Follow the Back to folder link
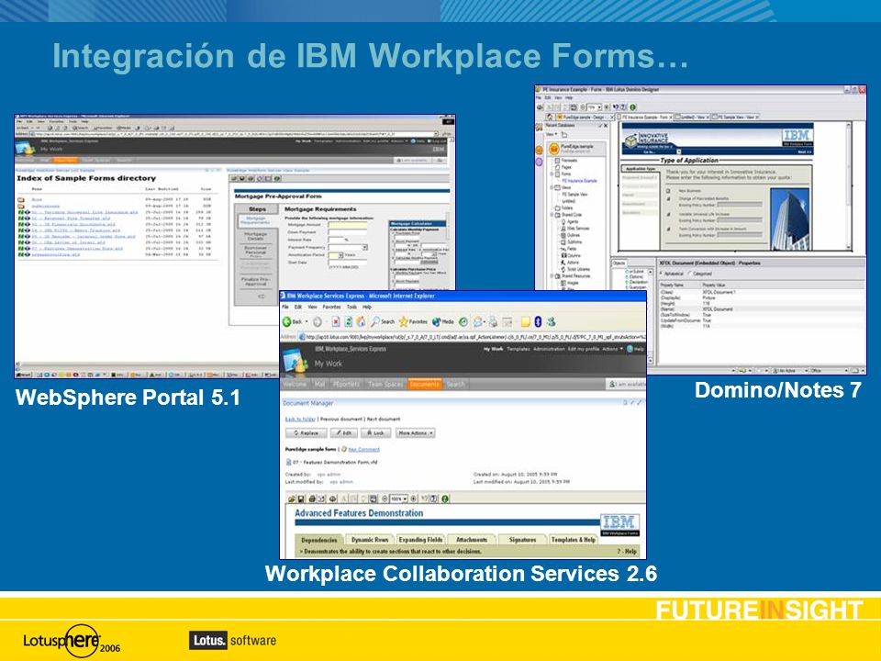This screenshot has width=881, height=661. click(x=300, y=420)
